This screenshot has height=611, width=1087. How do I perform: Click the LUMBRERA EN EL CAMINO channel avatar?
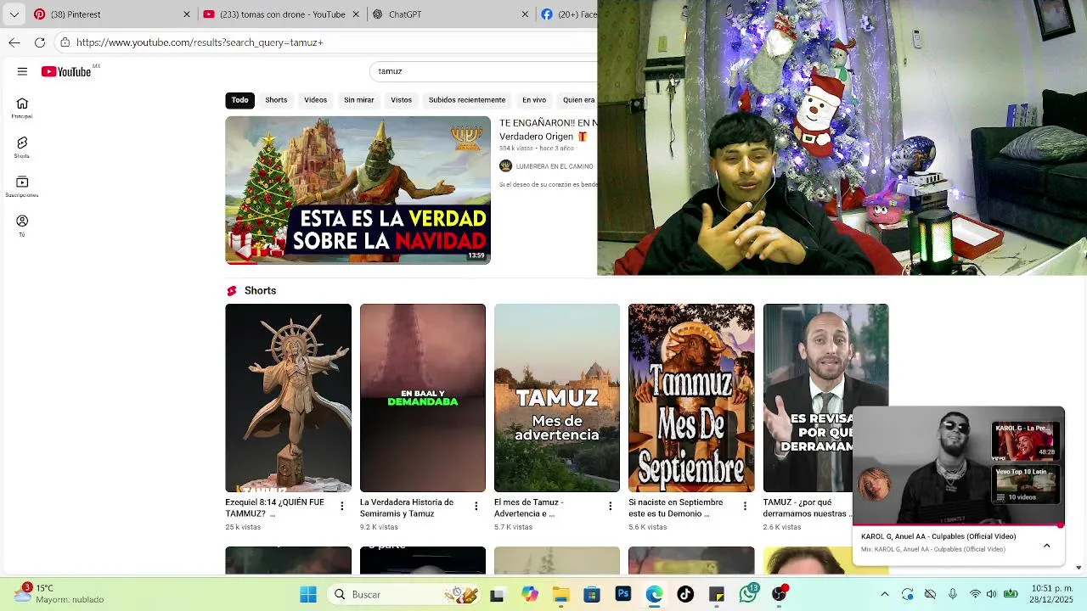[505, 166]
